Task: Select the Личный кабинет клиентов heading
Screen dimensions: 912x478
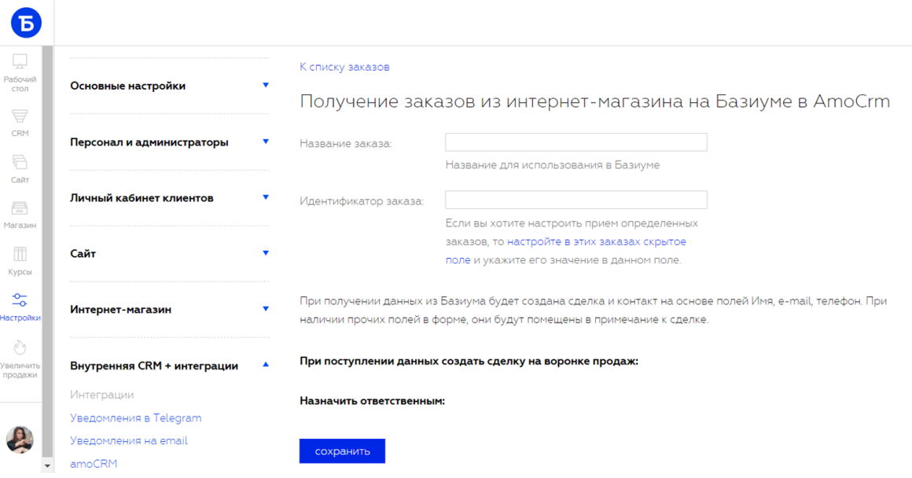Action: 142,198
